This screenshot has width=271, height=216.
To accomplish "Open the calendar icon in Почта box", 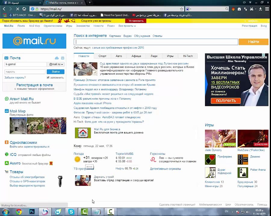I will pos(63,58).
